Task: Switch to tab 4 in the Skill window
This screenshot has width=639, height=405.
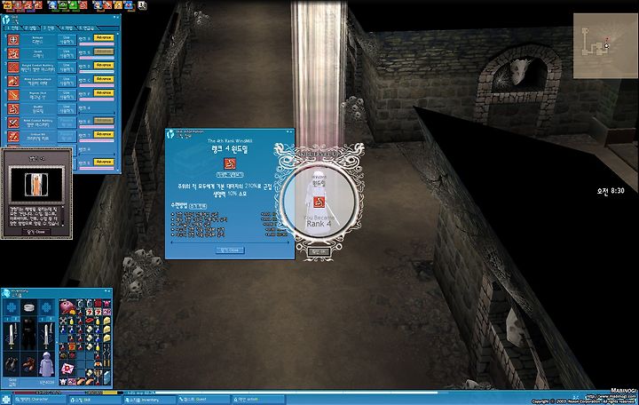Action: [68, 28]
